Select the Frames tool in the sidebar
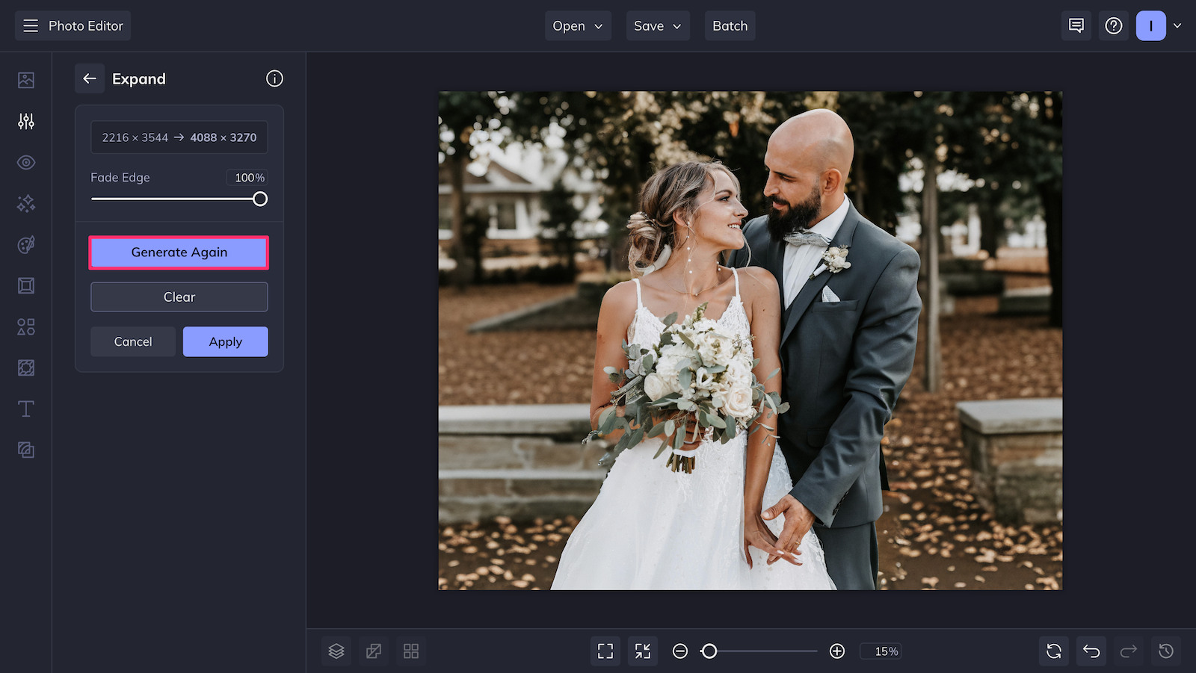The image size is (1196, 673). click(x=25, y=285)
